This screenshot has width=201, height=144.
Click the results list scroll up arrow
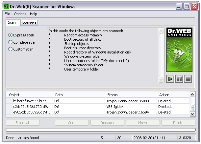coord(192,94)
